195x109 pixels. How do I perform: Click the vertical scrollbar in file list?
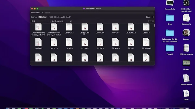(x=154, y=25)
